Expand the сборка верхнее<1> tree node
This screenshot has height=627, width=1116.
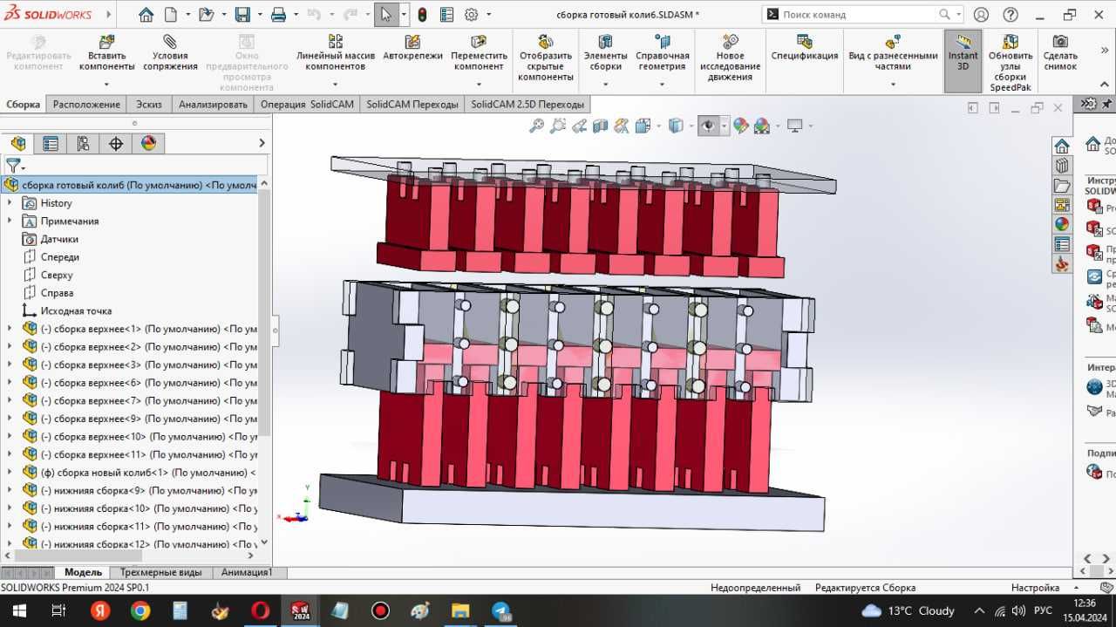pyautogui.click(x=10, y=329)
